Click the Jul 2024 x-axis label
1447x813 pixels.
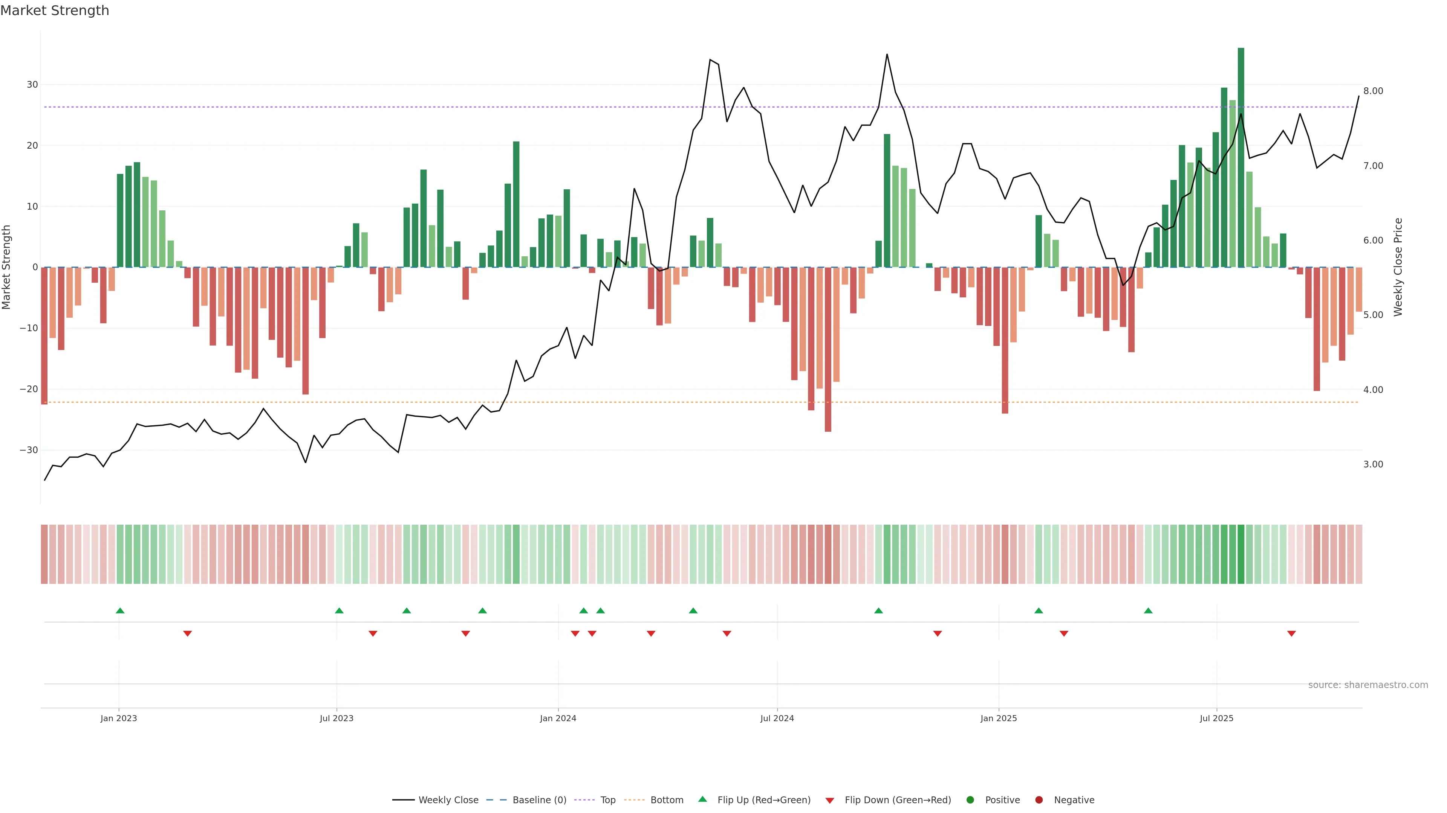777,718
